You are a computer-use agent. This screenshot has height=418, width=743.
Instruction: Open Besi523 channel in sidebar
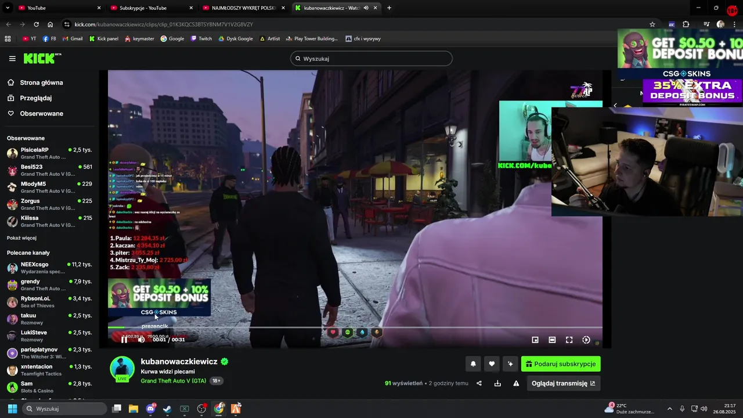[50, 170]
